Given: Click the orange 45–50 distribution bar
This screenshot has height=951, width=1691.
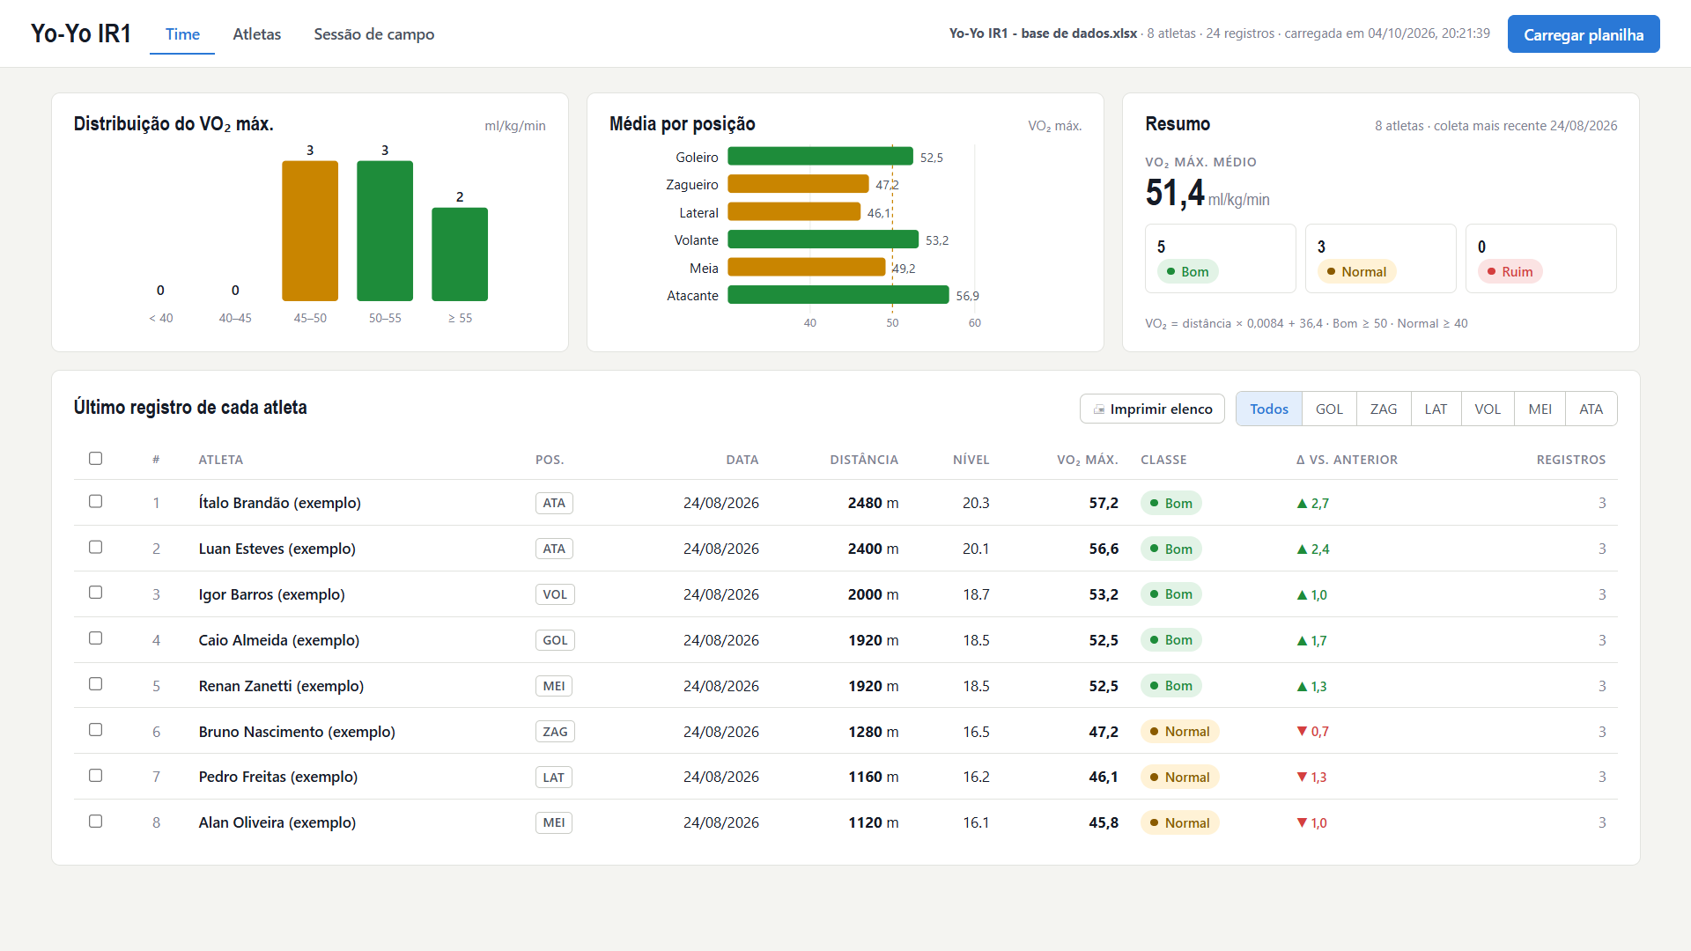Looking at the screenshot, I should click(310, 231).
